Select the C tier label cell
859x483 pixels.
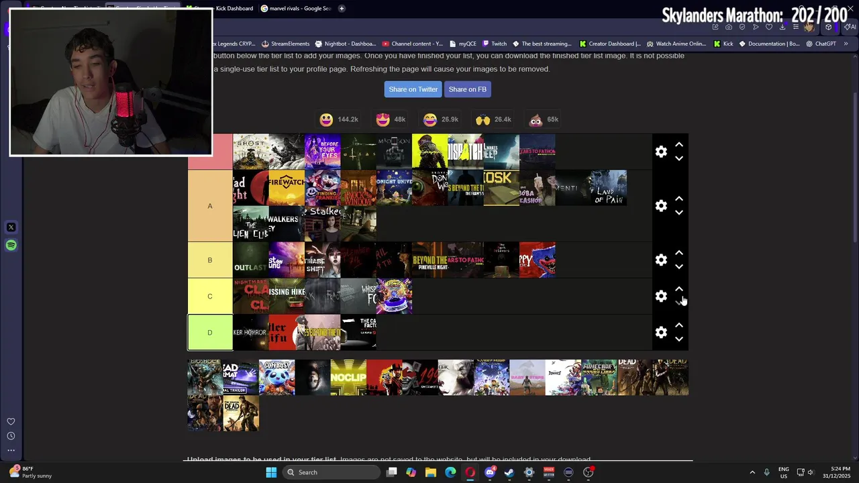tap(210, 297)
